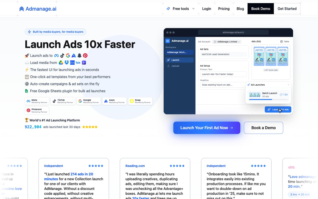318x199 pixels.
Task: Open the Blog from the navigation bar
Action: (x=240, y=9)
